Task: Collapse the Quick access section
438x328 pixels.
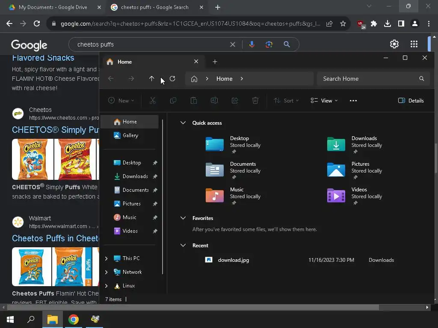Action: 183,123
